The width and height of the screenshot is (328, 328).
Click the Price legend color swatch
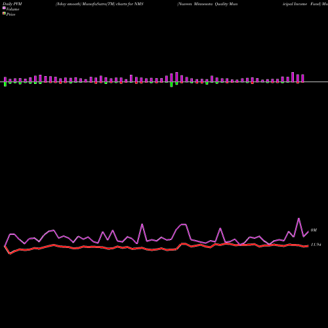pos(4,13)
